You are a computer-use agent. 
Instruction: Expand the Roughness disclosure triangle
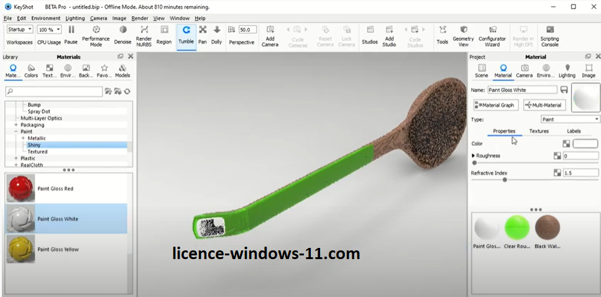(x=474, y=155)
